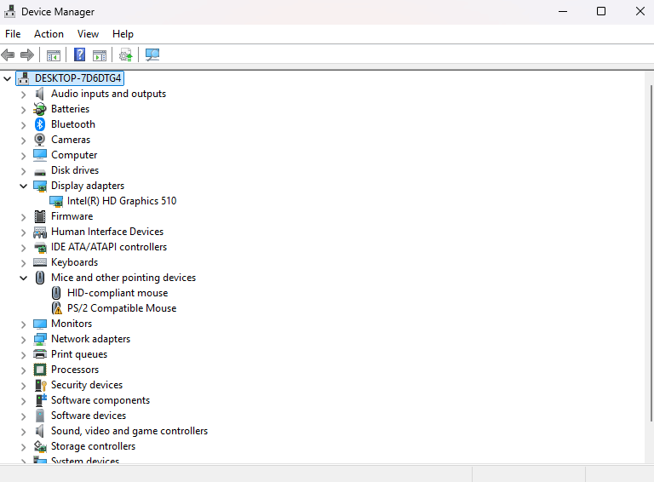Select the DESKTOP-7D6DTG4 computer name

pos(78,78)
